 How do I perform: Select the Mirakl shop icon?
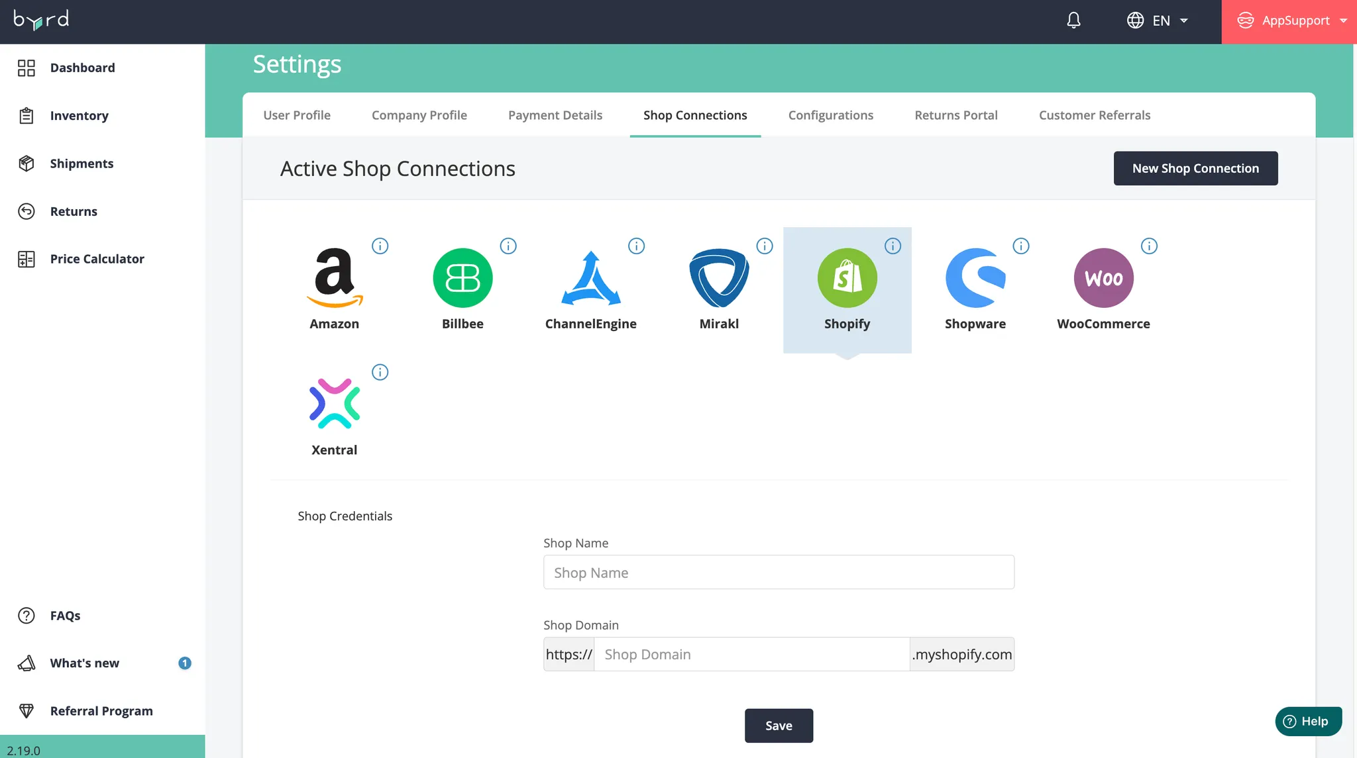(719, 278)
